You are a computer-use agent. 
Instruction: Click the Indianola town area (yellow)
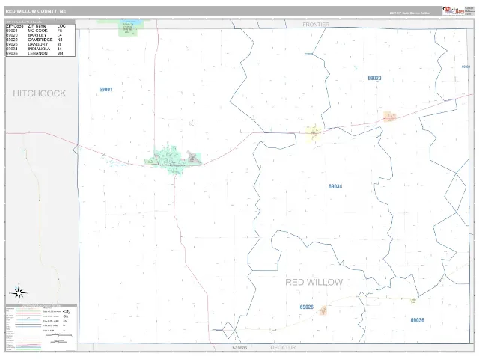click(314, 133)
